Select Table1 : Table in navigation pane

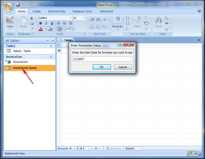30,51
